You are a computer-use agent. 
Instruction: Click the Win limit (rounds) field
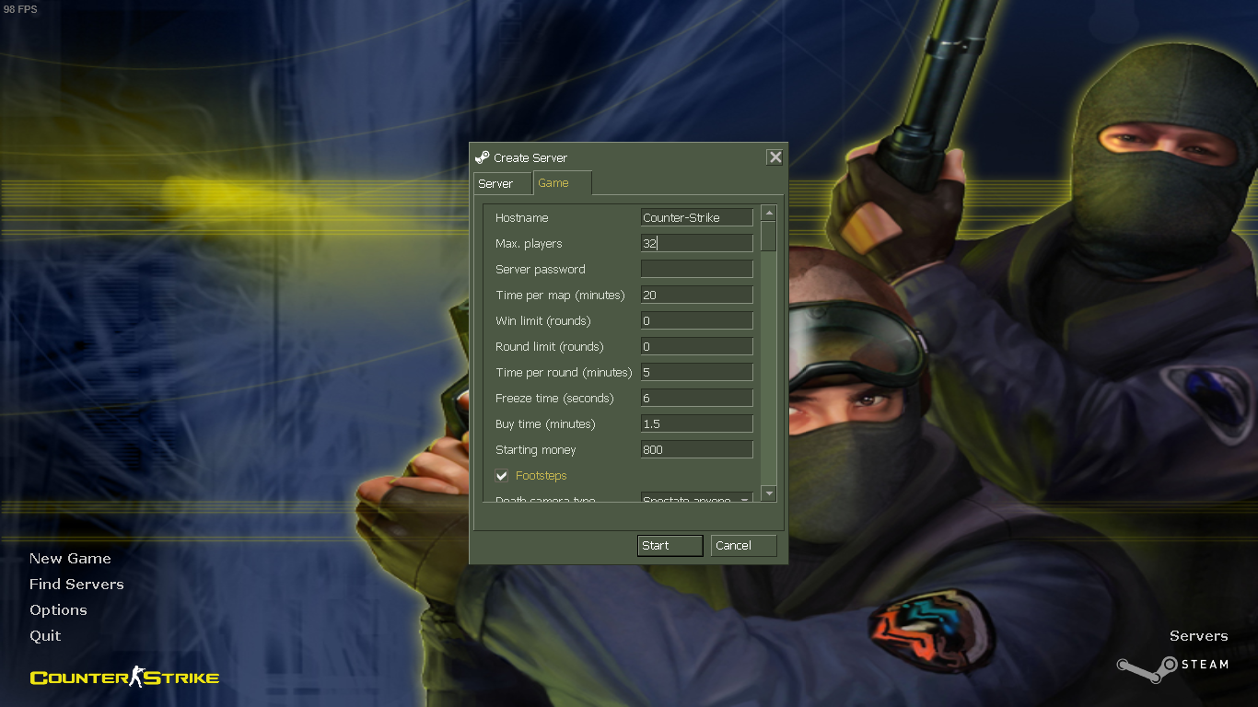(697, 320)
